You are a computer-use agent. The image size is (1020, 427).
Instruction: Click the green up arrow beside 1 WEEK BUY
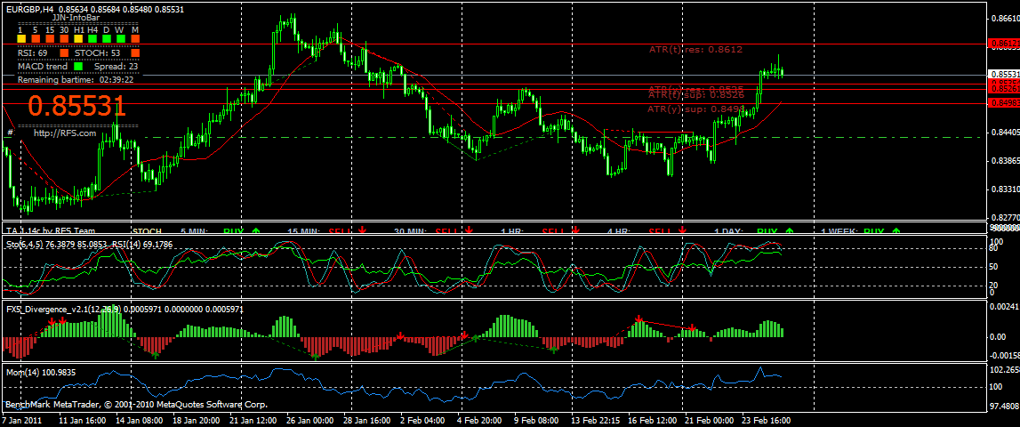tap(897, 230)
